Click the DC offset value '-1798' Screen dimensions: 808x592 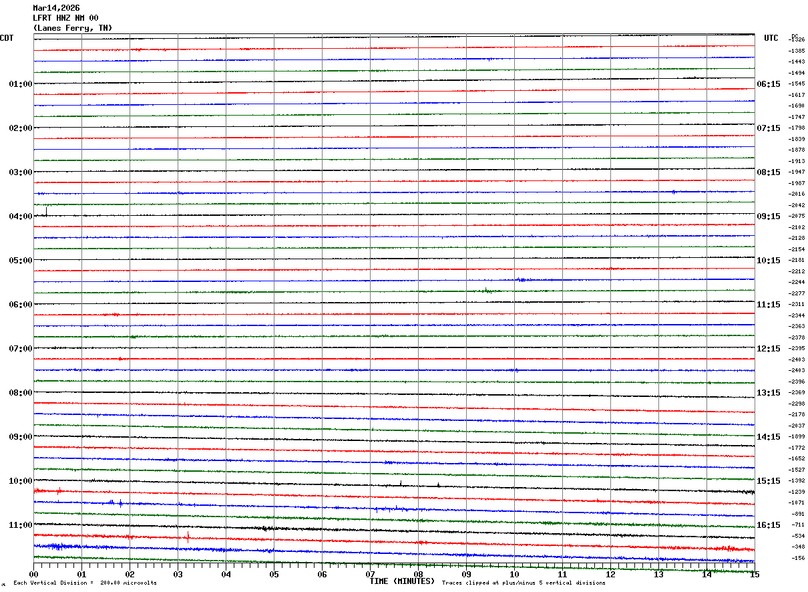click(797, 128)
